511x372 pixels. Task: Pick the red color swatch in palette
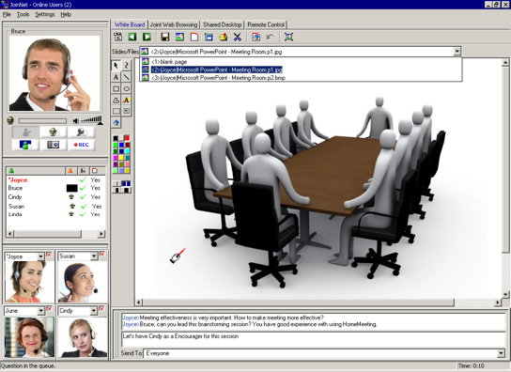(127, 138)
